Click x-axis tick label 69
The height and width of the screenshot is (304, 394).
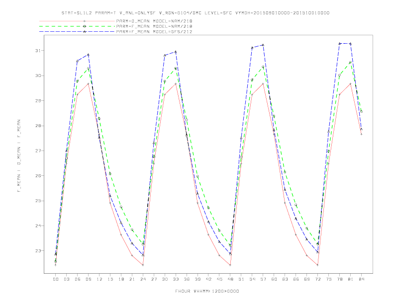point(307,279)
